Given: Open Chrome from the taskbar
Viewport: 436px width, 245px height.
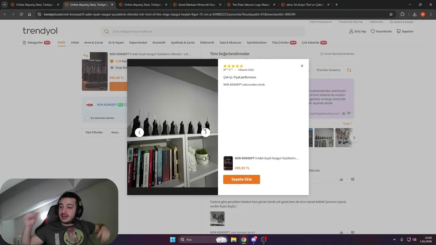Looking at the screenshot, I should click(244, 240).
